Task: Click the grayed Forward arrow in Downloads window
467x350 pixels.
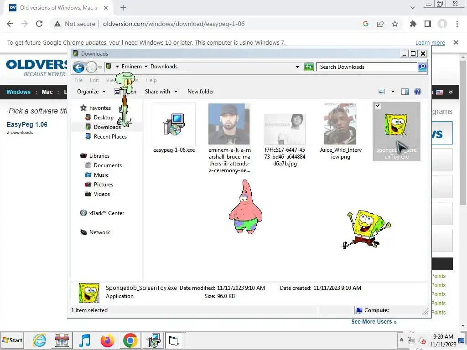Action: coord(91,67)
